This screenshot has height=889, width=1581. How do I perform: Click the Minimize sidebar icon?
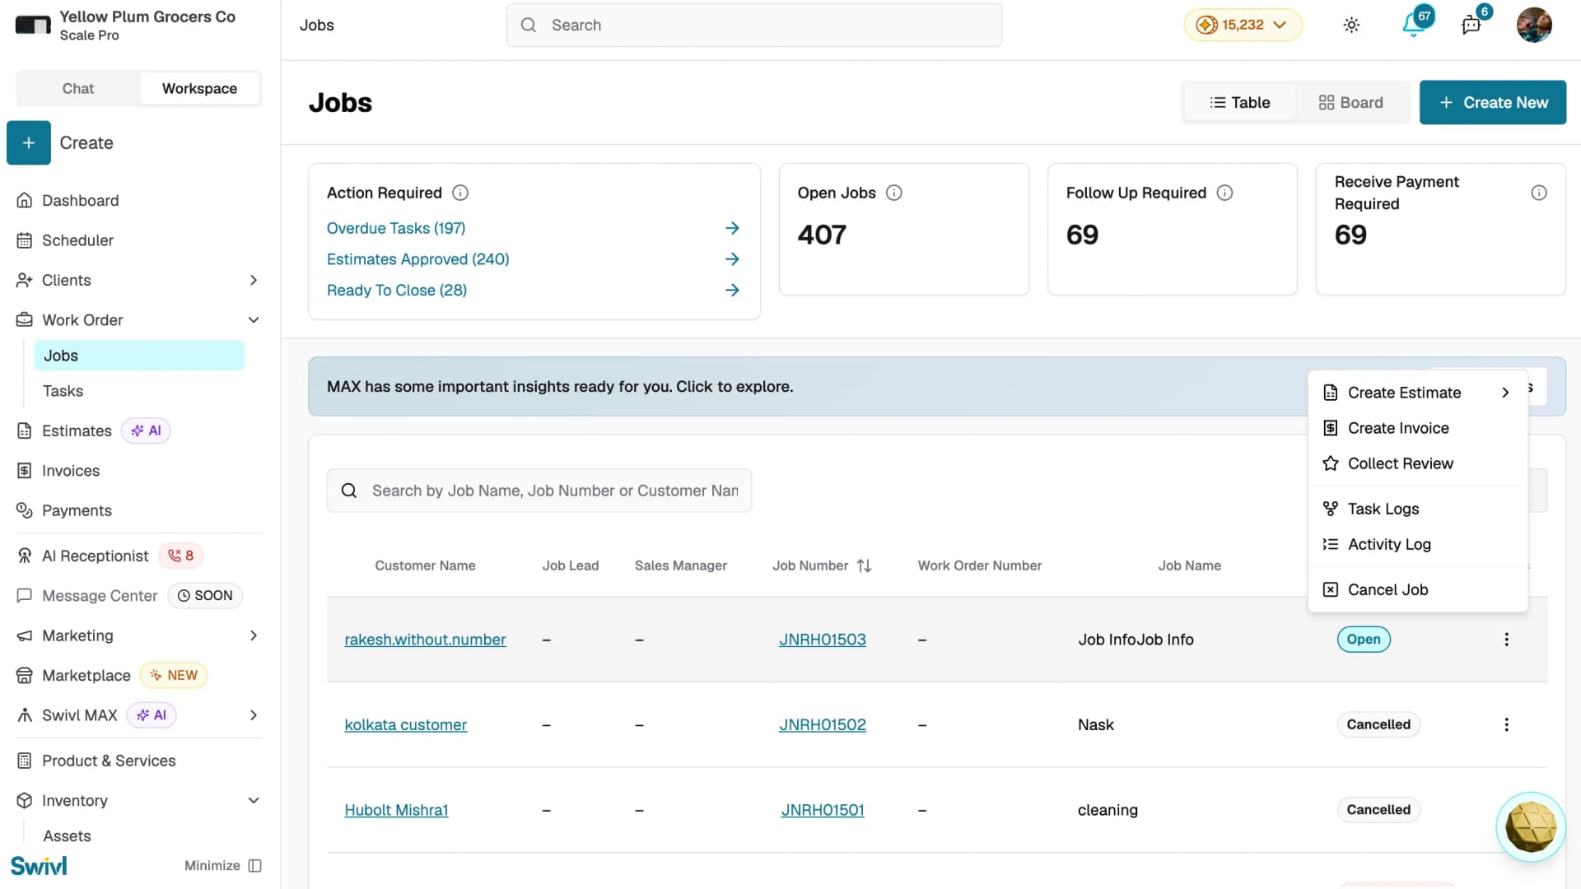[255, 866]
